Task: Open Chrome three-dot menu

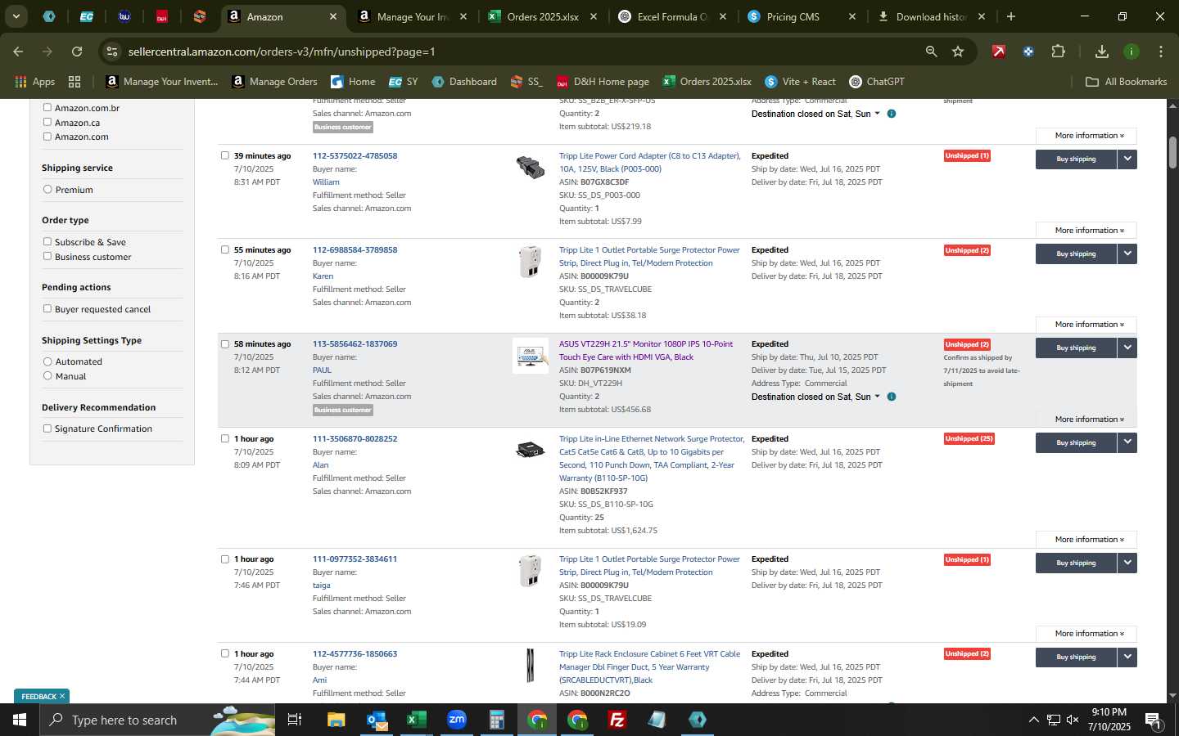Action: point(1161,52)
